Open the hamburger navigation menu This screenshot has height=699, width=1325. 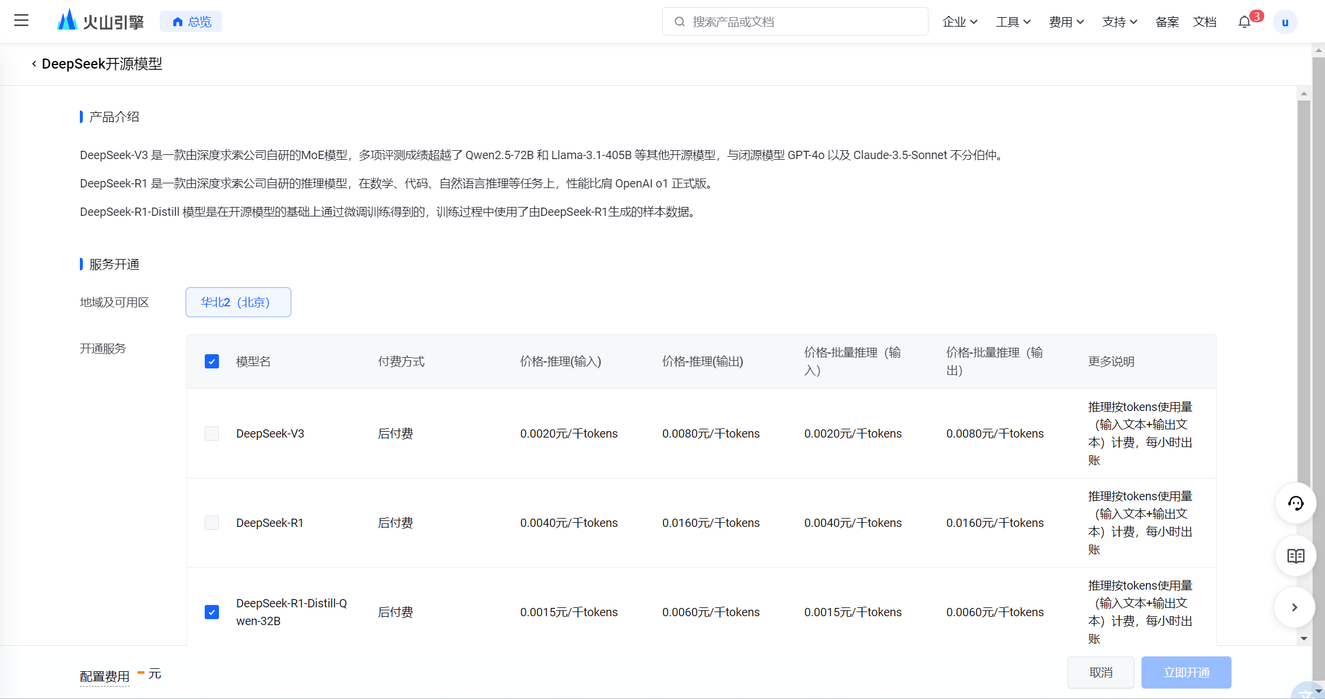[x=21, y=21]
